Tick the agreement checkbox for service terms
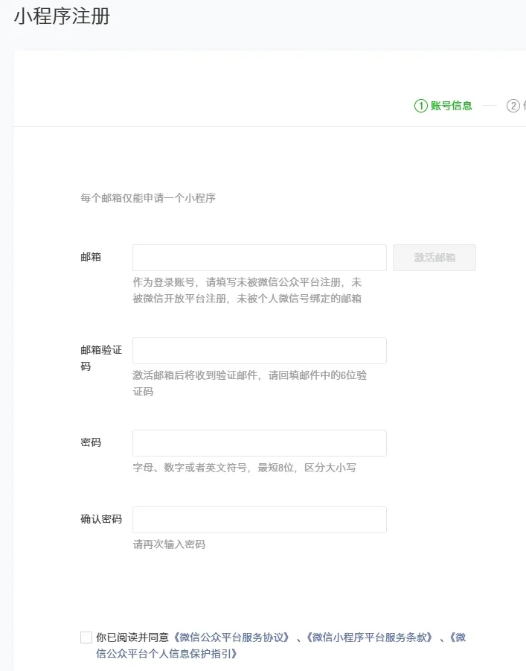This screenshot has height=671, width=526. (86, 637)
